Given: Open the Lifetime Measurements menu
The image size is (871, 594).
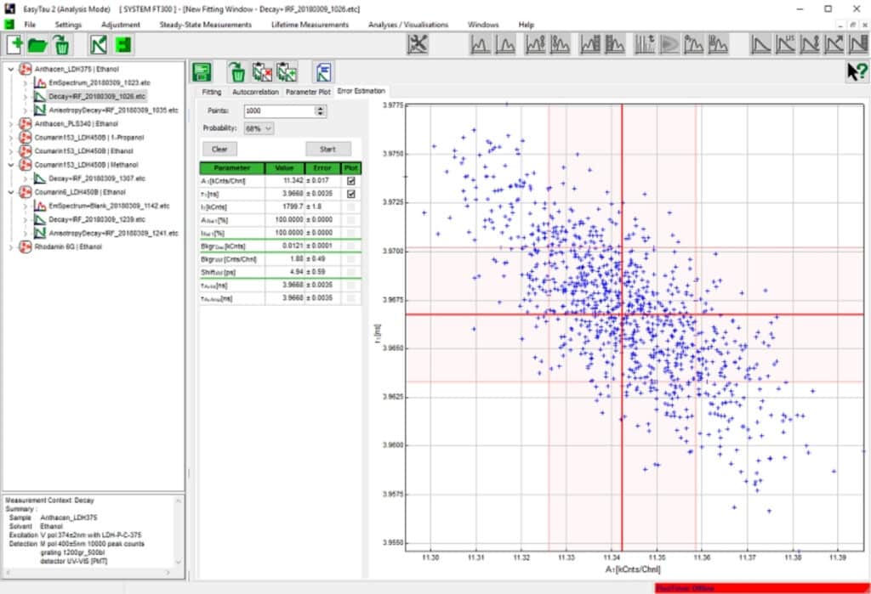Looking at the screenshot, I should pyautogui.click(x=310, y=25).
